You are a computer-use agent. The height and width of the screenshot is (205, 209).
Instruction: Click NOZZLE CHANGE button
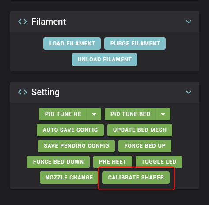click(x=69, y=178)
